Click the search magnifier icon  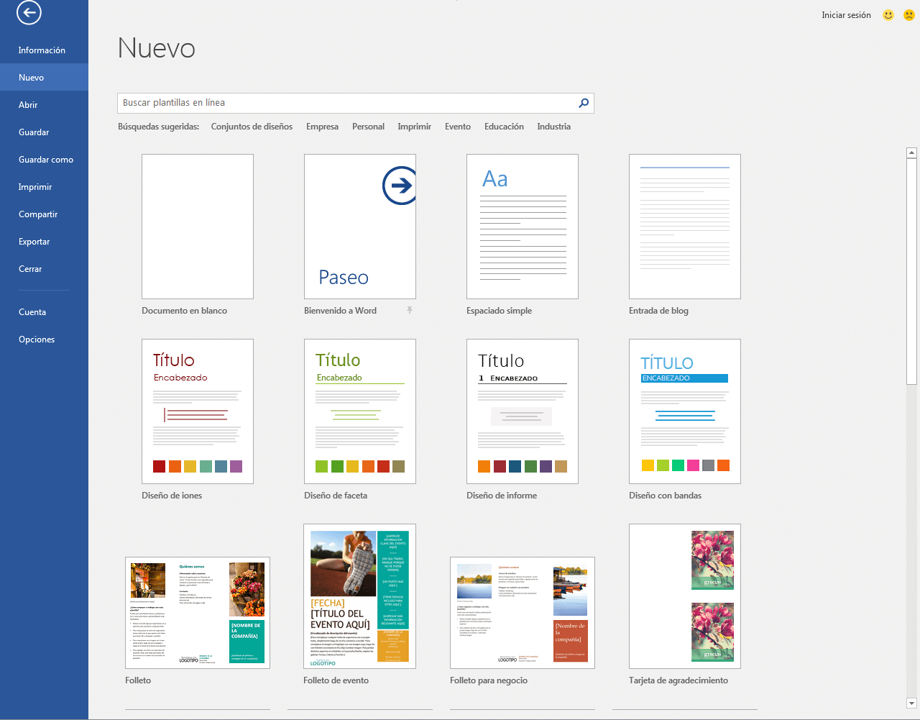click(584, 103)
